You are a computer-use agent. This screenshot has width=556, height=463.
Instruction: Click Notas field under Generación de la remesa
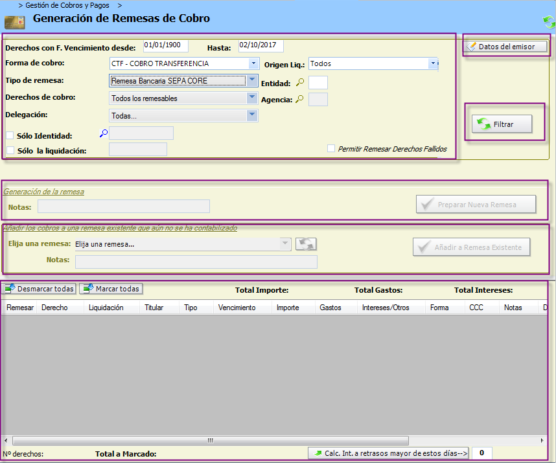tap(124, 206)
